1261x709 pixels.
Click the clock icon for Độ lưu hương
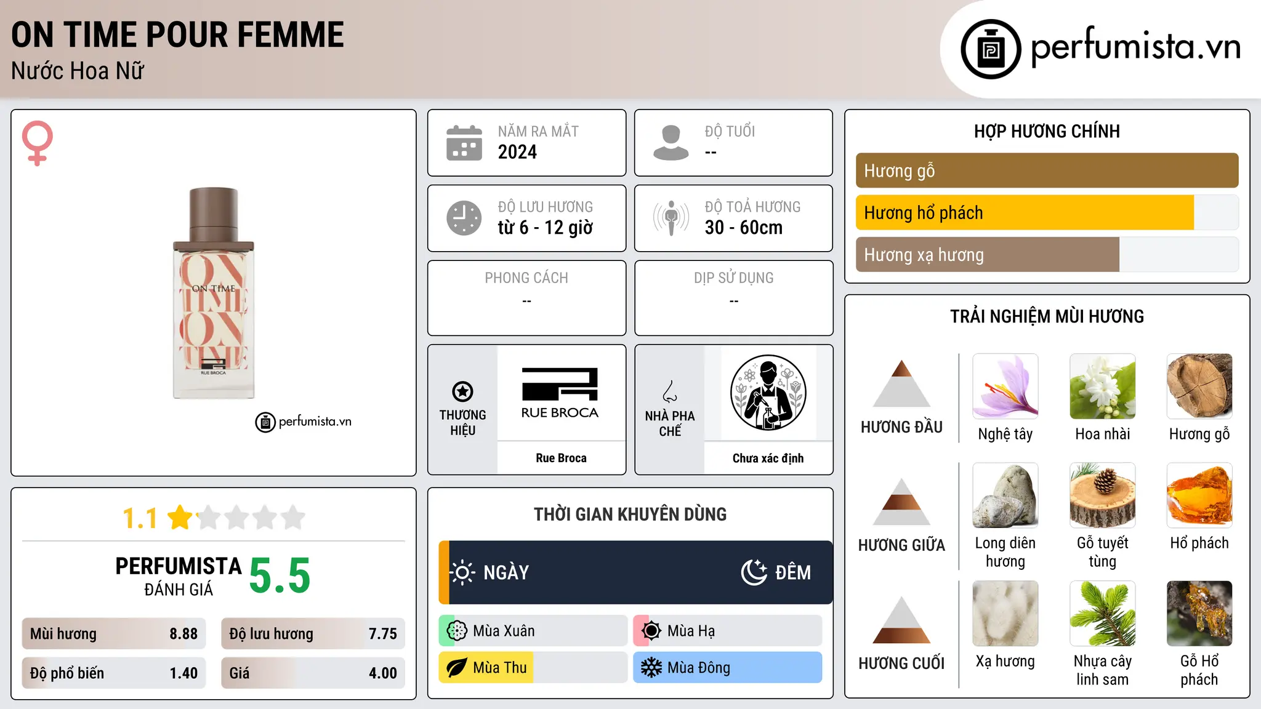click(464, 218)
